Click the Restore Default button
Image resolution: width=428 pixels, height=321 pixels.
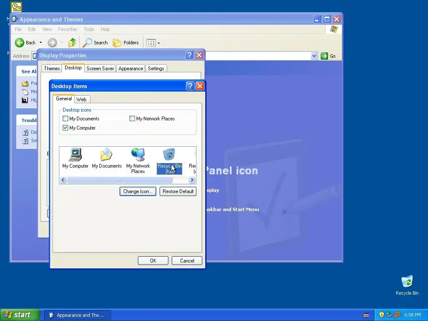pyautogui.click(x=178, y=191)
